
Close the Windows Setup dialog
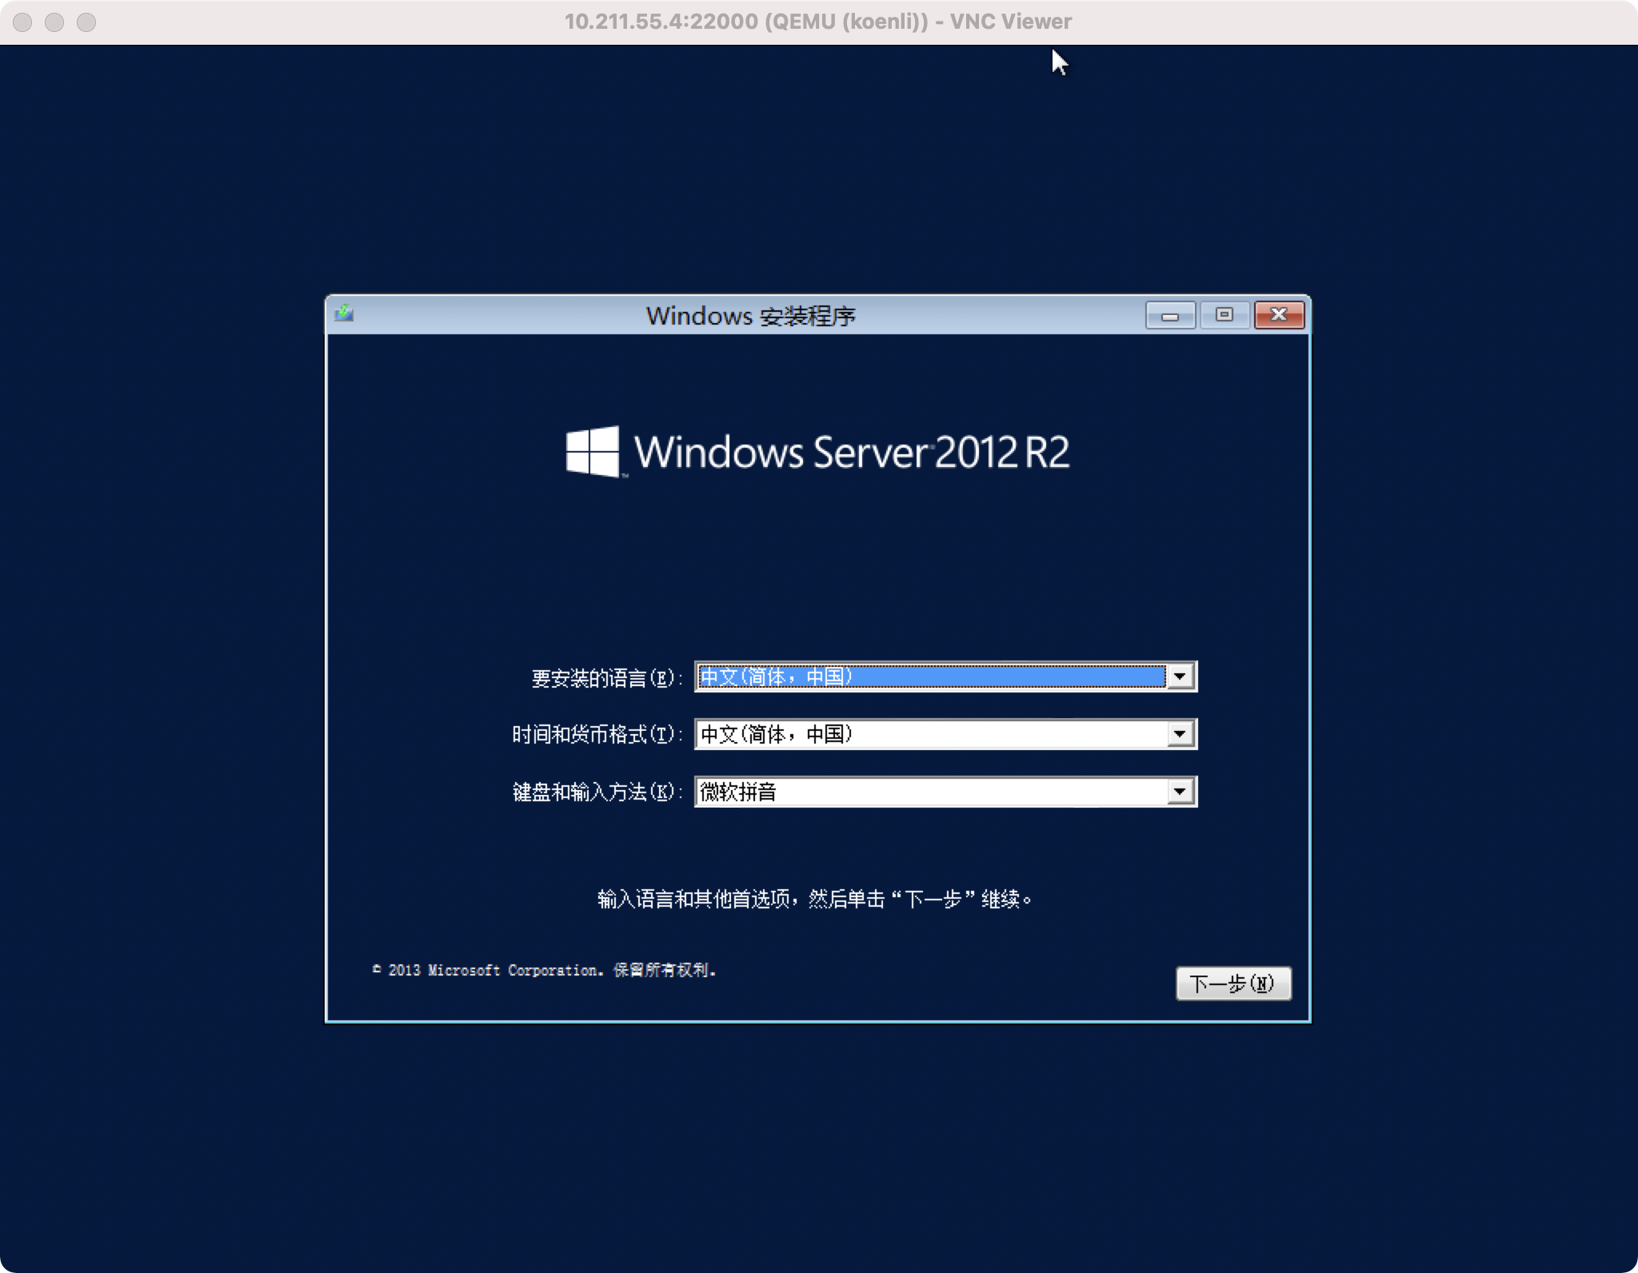(x=1279, y=315)
